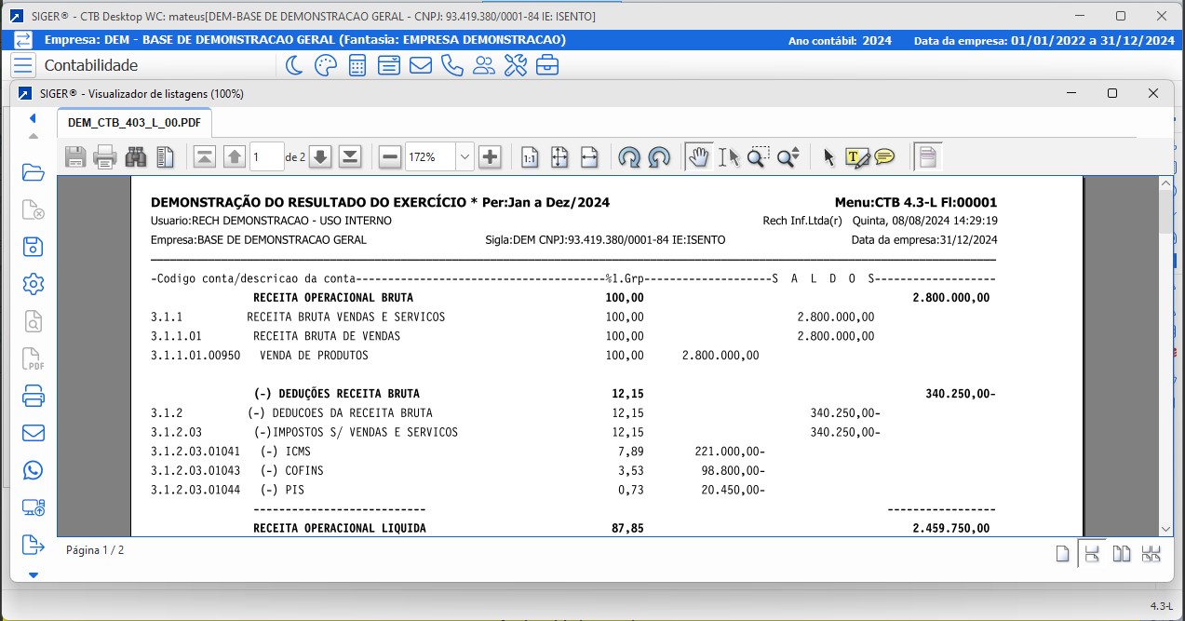This screenshot has width=1185, height=621.
Task: Go to the next page
Action: (320, 157)
